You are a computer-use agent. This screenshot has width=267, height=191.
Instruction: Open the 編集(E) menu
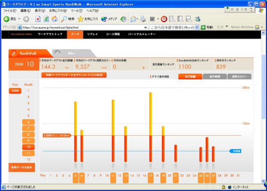[25, 11]
